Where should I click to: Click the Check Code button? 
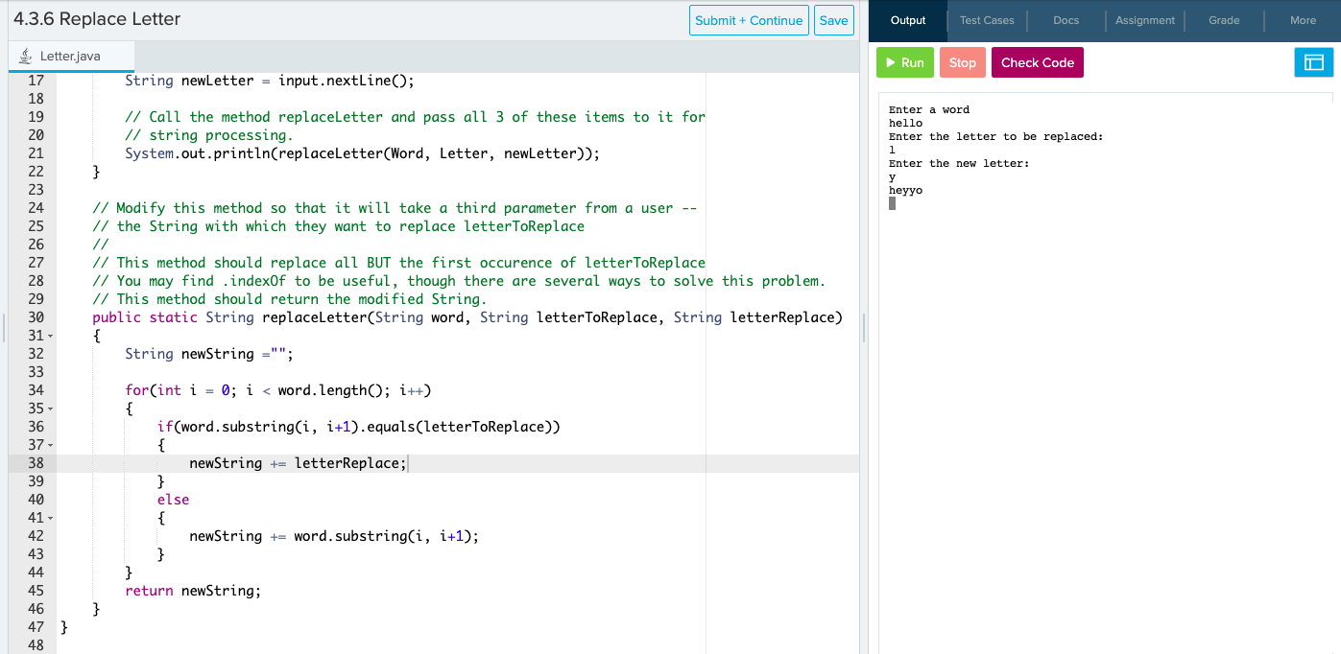click(1038, 62)
